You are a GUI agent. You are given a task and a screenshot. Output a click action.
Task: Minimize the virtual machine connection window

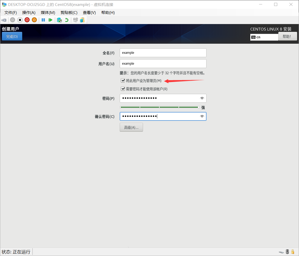tap(261, 4)
